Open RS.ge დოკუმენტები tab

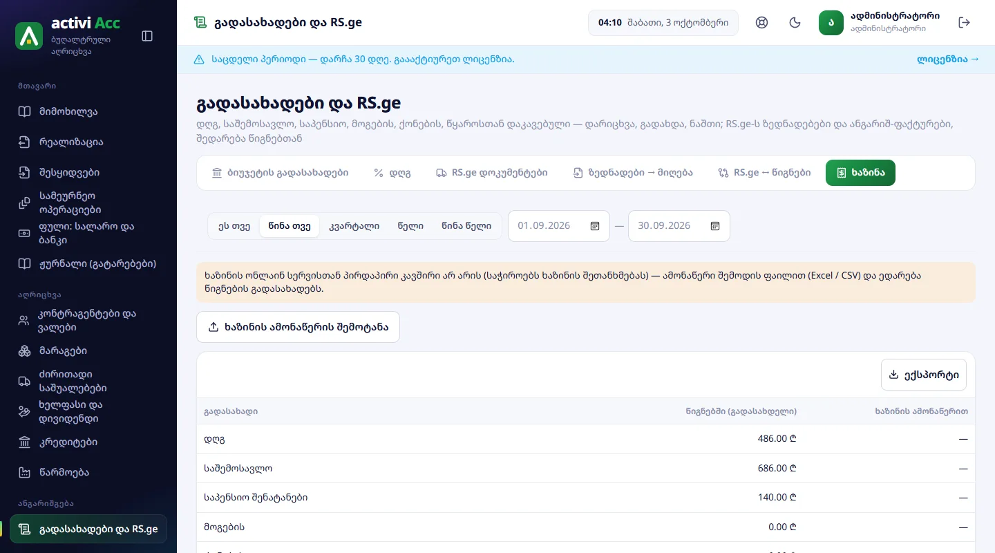click(492, 173)
